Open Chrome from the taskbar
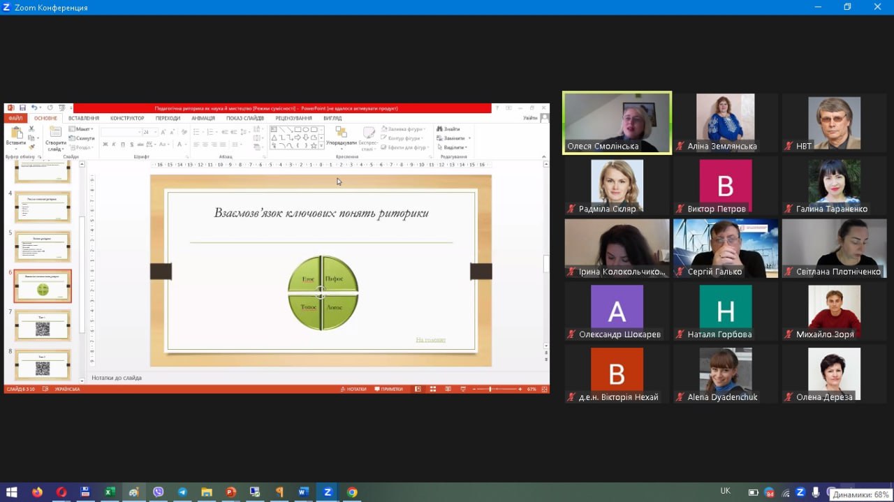The image size is (894, 502). (352, 492)
